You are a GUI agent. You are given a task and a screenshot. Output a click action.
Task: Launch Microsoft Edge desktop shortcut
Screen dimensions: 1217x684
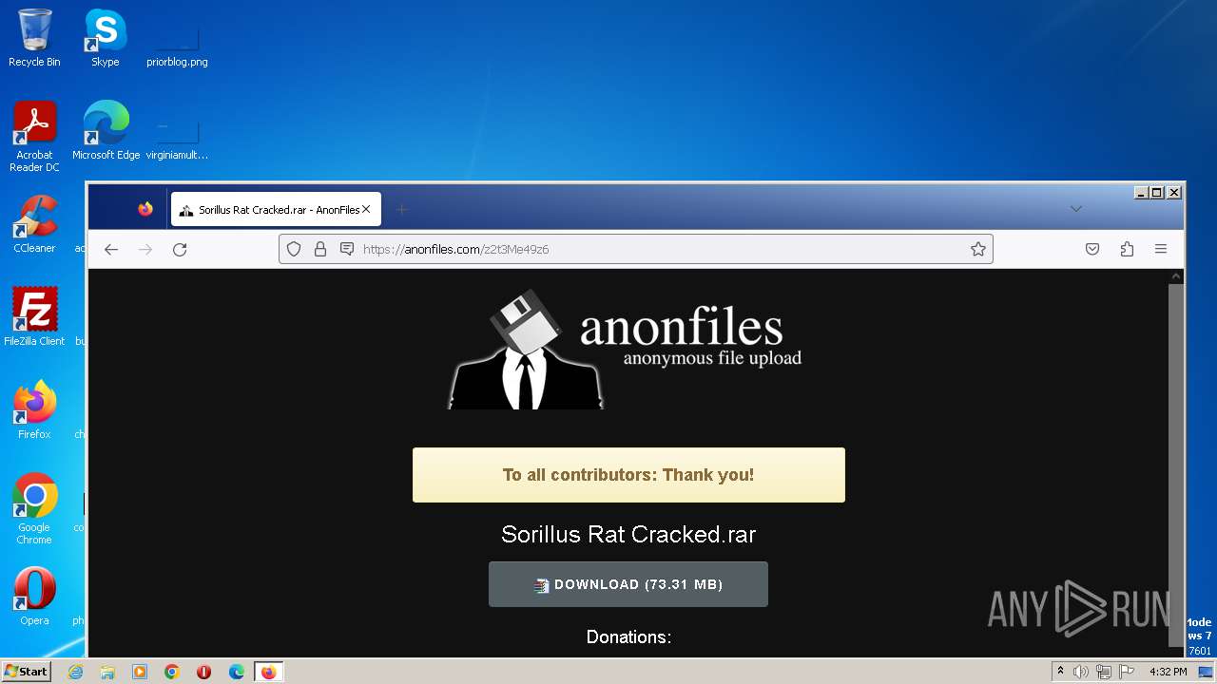click(x=106, y=131)
